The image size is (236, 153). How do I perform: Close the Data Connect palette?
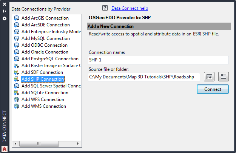pos(5,4)
